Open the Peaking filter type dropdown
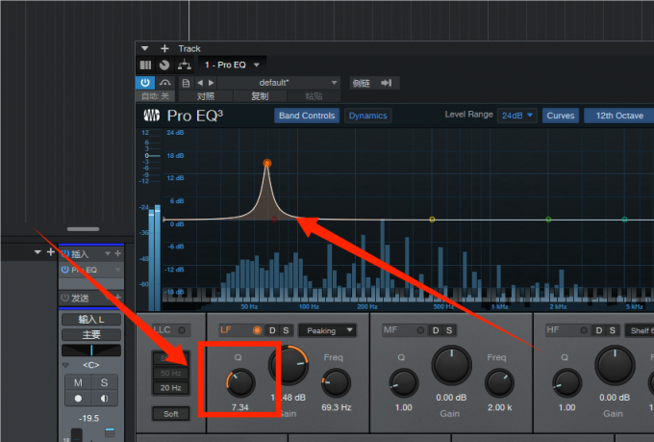 coord(327,330)
